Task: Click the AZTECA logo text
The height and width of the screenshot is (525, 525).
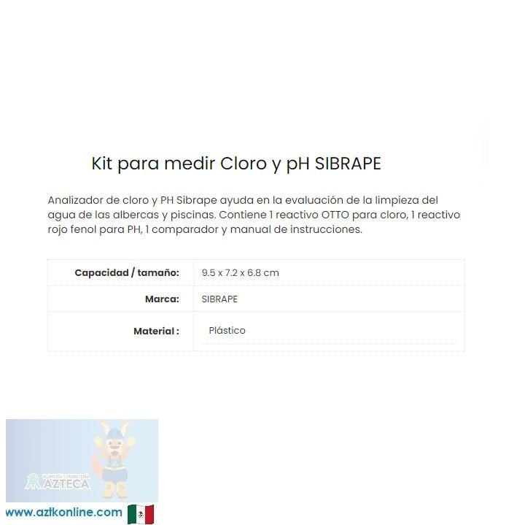Action: (x=66, y=483)
